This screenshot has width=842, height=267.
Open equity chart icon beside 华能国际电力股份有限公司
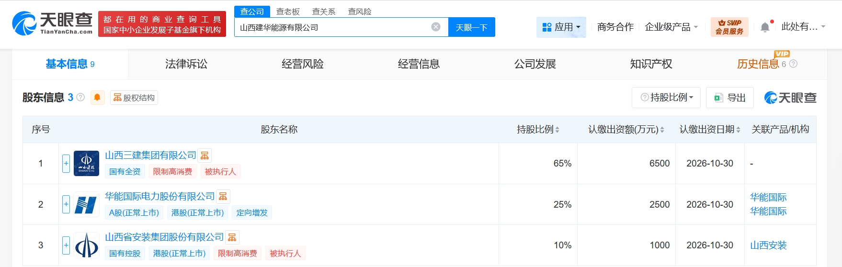click(223, 197)
